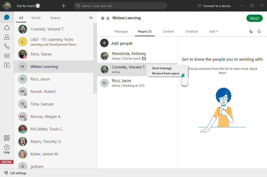
Task: Open Call settings at the bottom
Action: coord(16,173)
